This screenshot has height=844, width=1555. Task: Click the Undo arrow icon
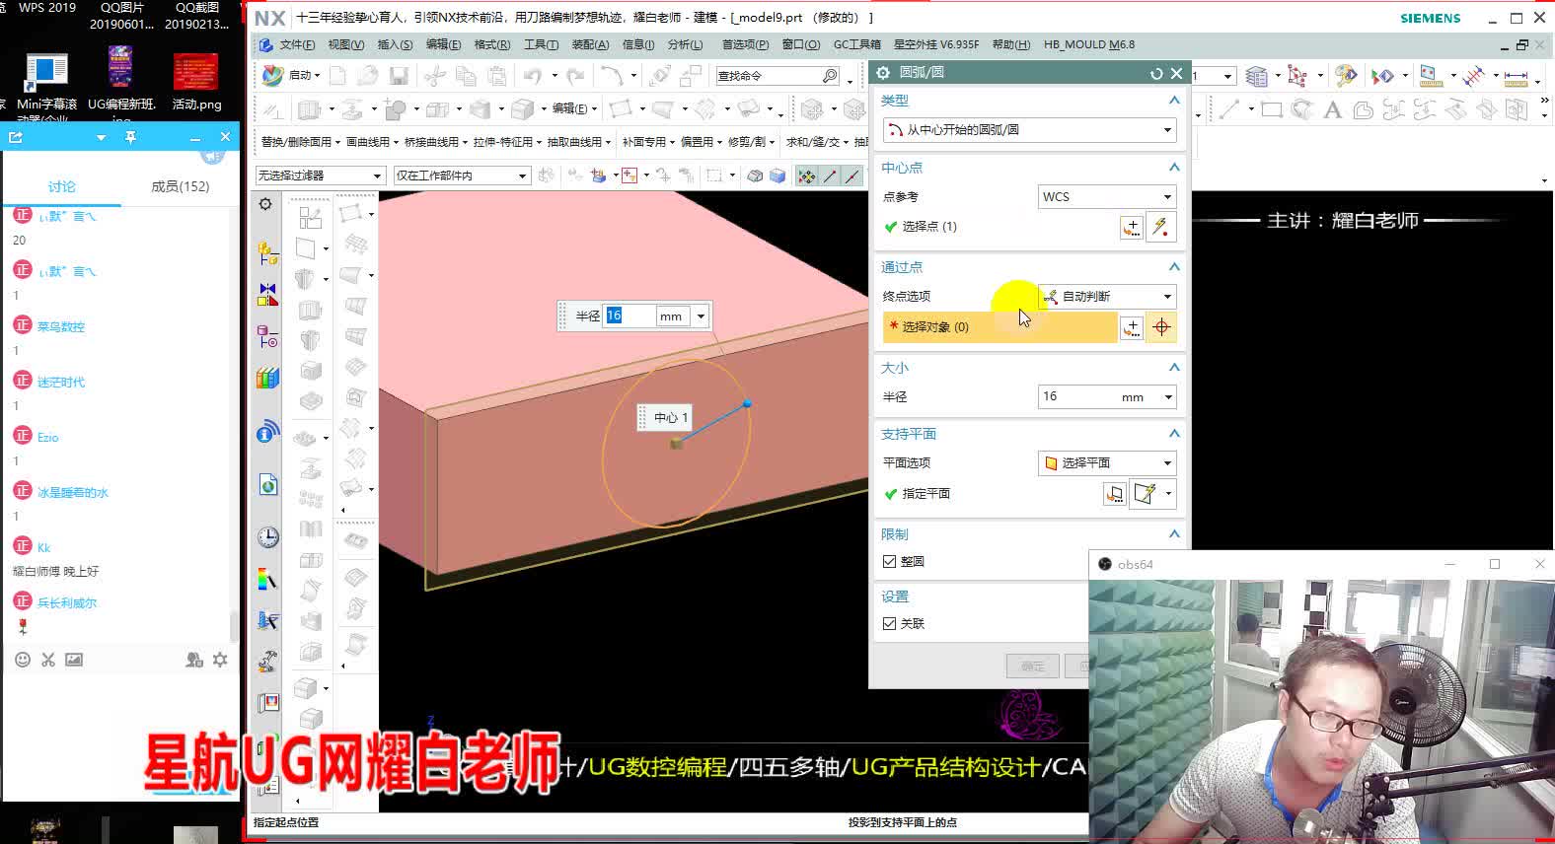(533, 76)
